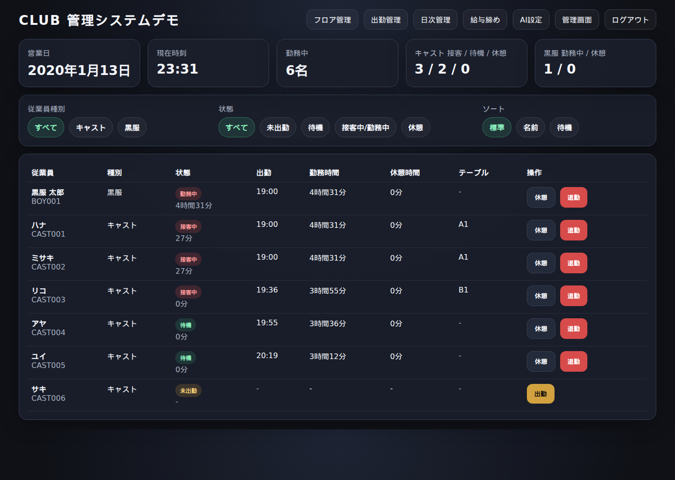
Task: Click the 種別 column header
Action: click(114, 172)
